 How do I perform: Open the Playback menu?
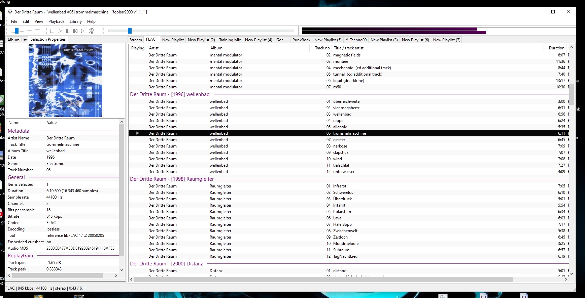click(x=56, y=22)
